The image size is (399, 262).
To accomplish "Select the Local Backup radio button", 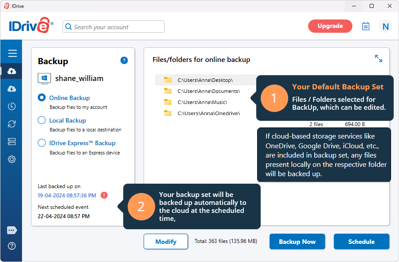I will [x=42, y=120].
